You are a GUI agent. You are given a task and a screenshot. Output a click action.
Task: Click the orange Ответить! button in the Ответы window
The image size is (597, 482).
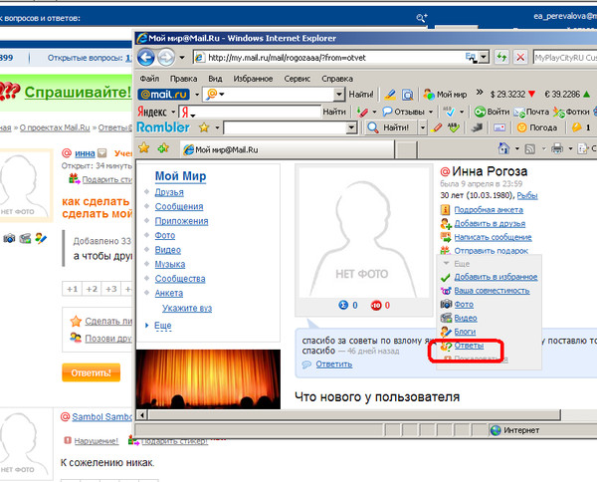pos(91,372)
